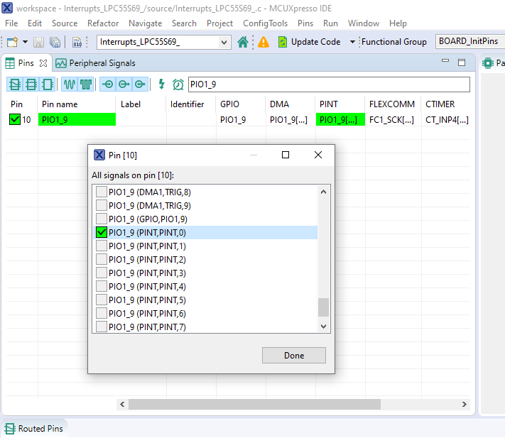Click the Update Code button
Screen dimensions: 505x438
coord(308,42)
